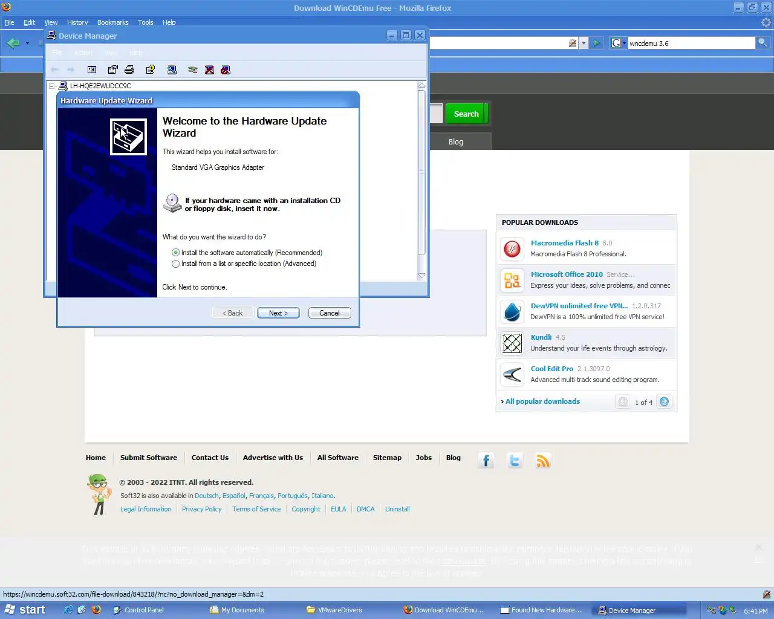
Task: Launch Internet Explorer from quick launch
Action: 68,610
